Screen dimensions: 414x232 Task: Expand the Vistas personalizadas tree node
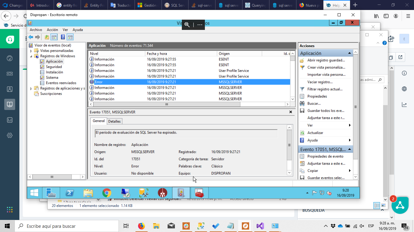31,51
